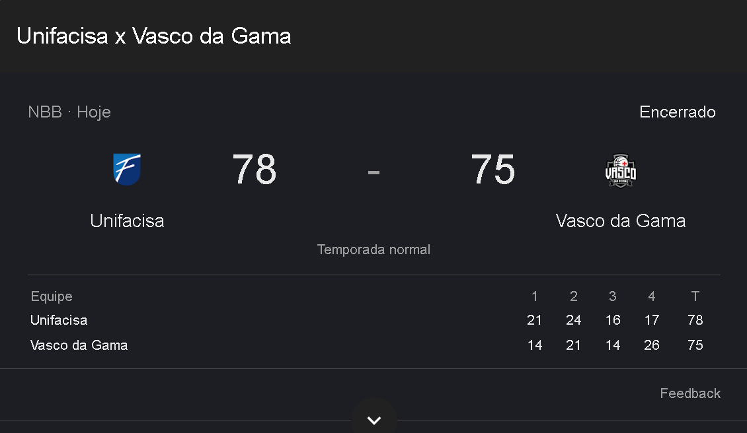Click the Unifacisa team shield logo
The image size is (747, 433).
click(127, 169)
